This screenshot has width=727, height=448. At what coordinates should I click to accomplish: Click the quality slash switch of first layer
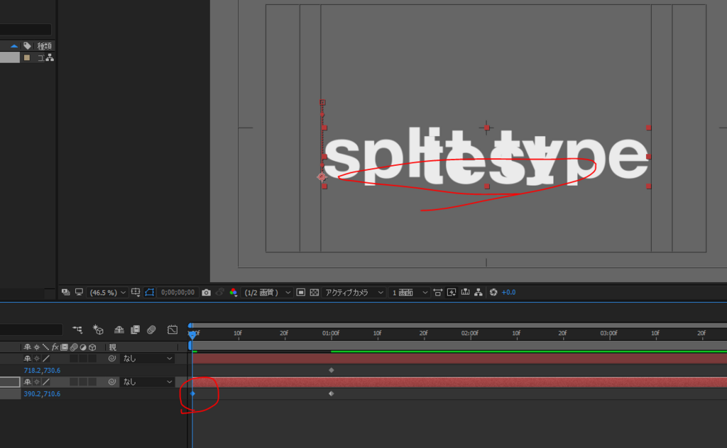[x=46, y=358]
